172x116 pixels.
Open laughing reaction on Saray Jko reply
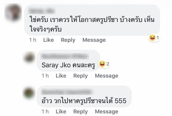click(x=104, y=64)
